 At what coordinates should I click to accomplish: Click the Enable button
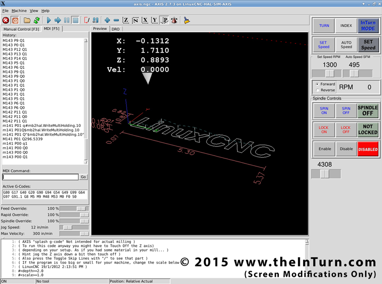coord(325,149)
